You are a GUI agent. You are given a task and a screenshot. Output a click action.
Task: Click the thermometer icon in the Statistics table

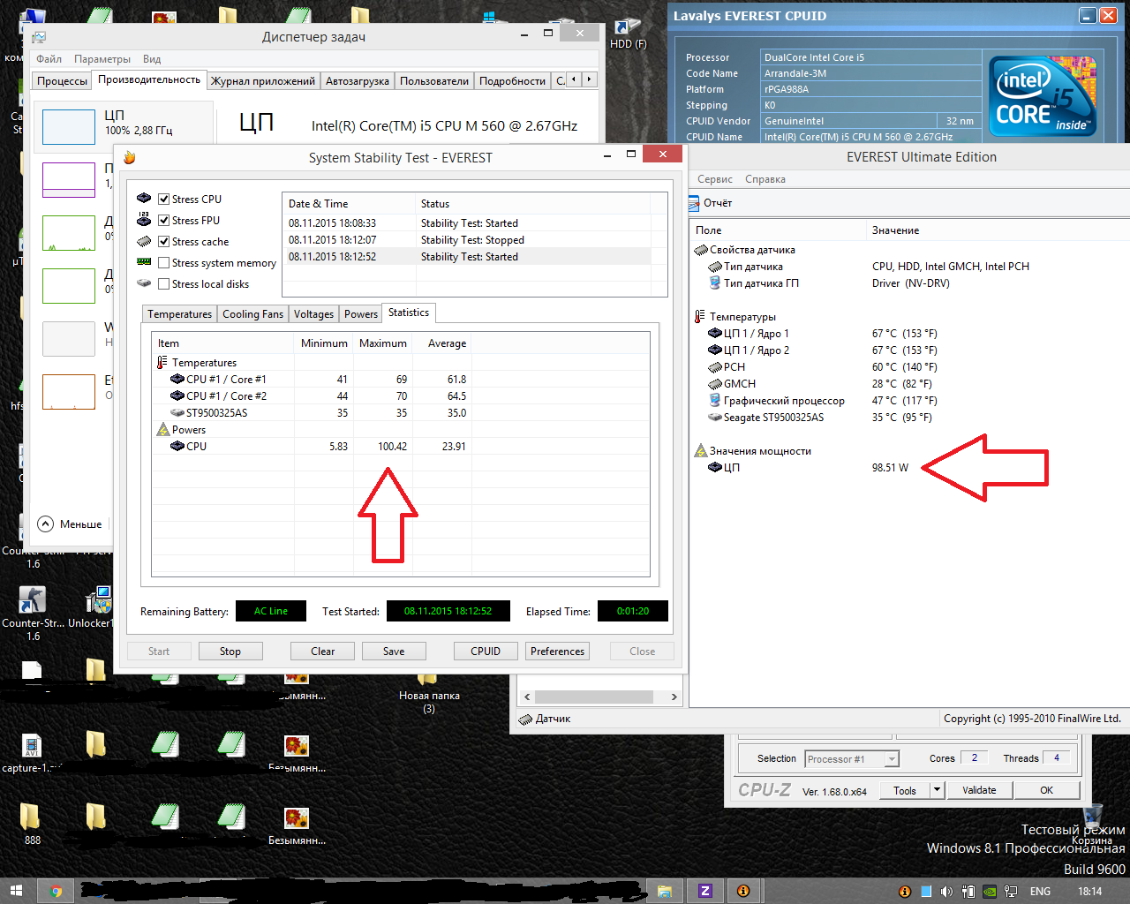pos(162,362)
